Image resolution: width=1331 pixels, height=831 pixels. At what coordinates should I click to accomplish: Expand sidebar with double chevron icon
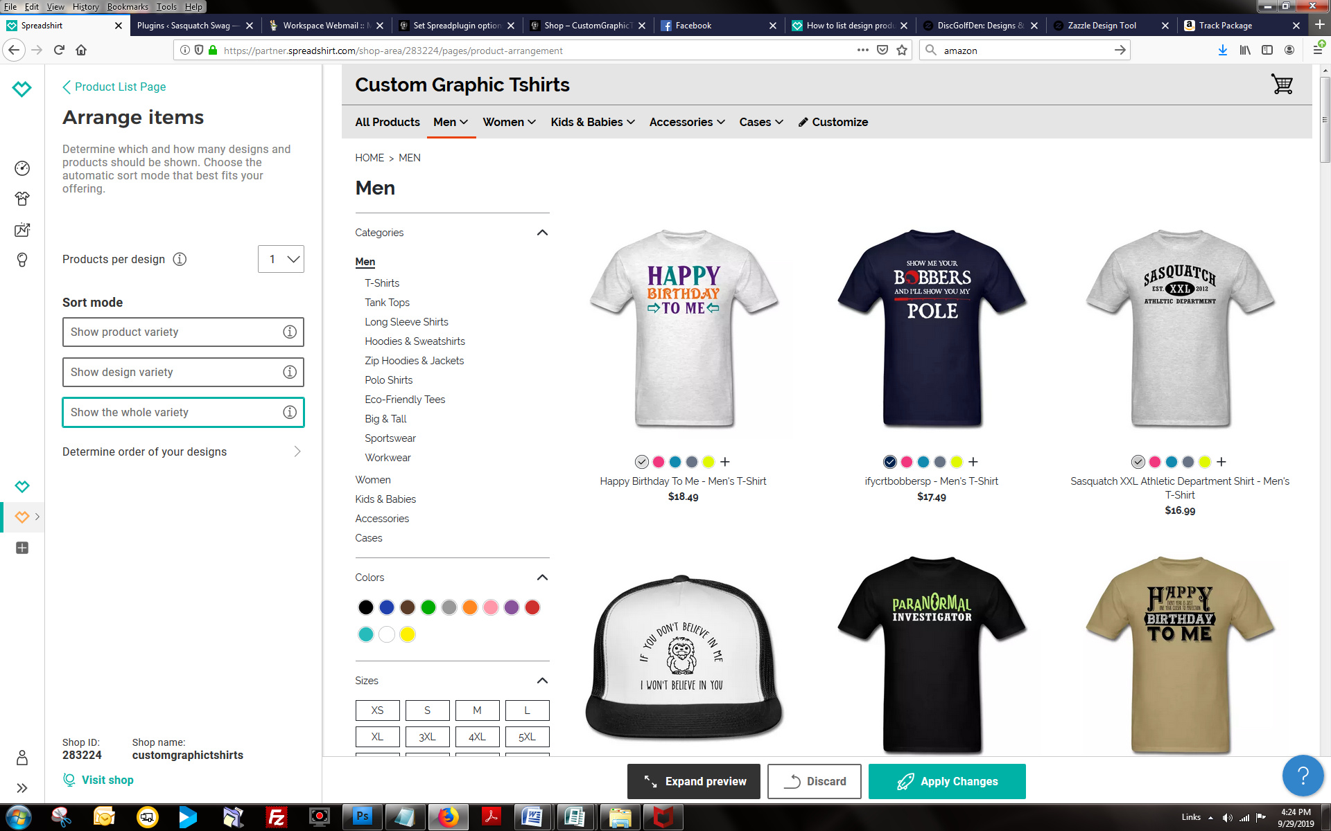[x=22, y=788]
